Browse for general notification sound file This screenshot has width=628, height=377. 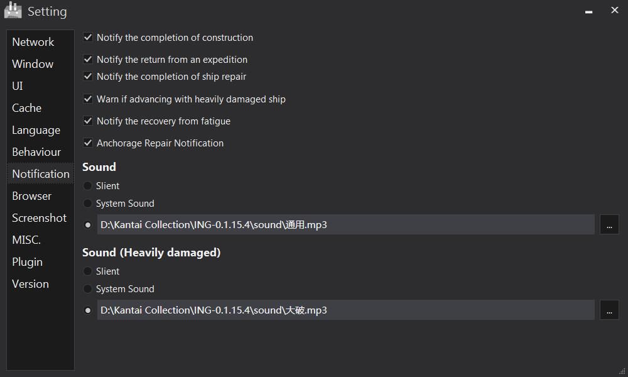[609, 224]
